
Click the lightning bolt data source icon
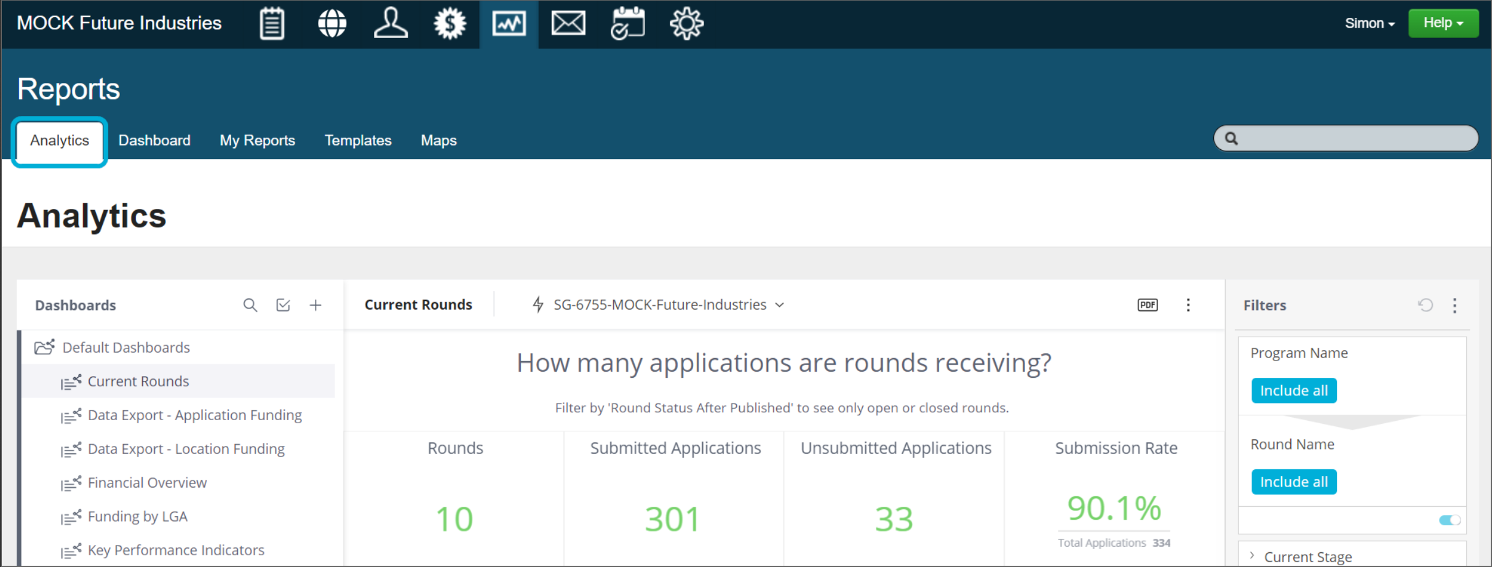click(x=538, y=305)
